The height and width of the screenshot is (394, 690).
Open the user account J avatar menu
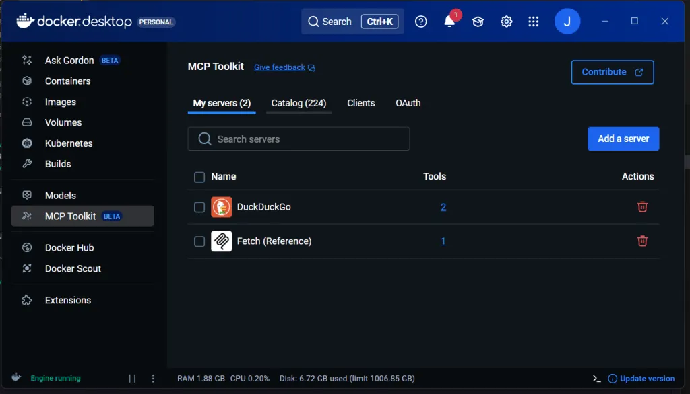[x=567, y=21]
